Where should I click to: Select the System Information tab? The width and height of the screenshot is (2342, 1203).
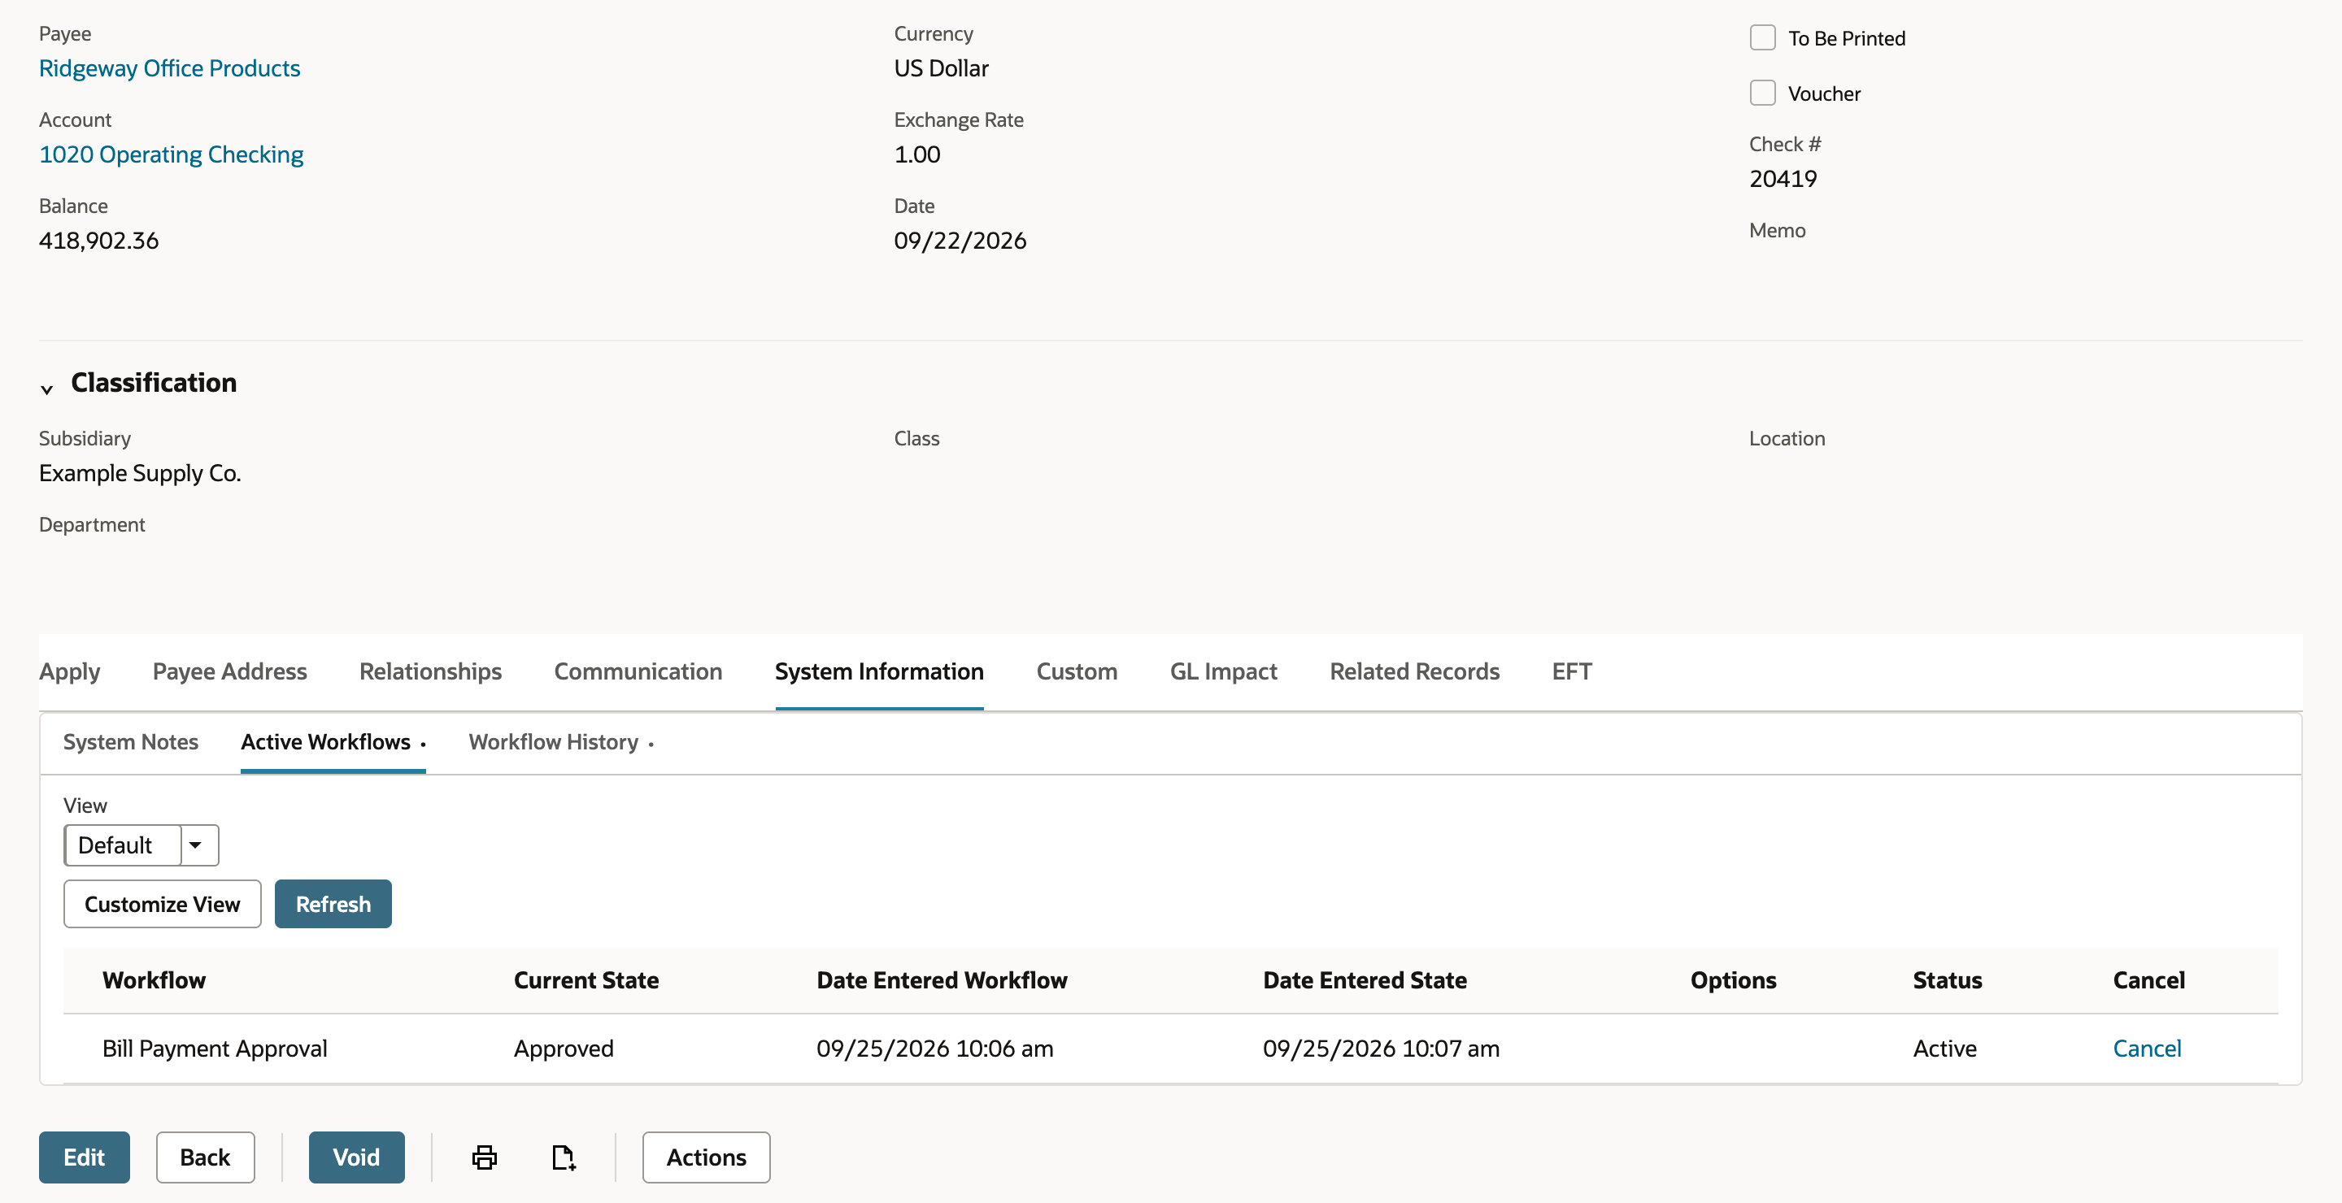click(x=879, y=671)
